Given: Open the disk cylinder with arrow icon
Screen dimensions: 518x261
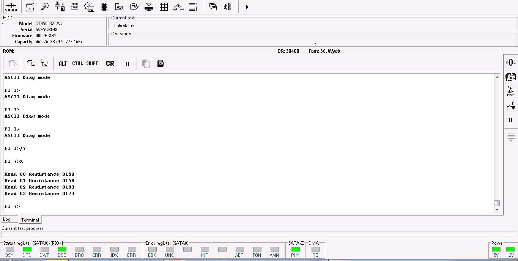Looking at the screenshot, I should 134,7.
